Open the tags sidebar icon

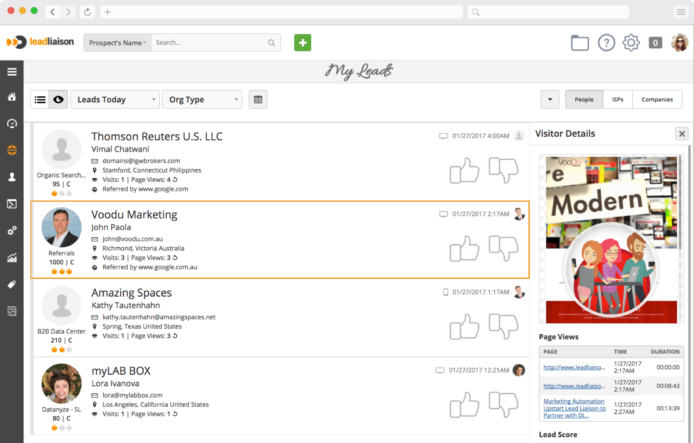12,284
